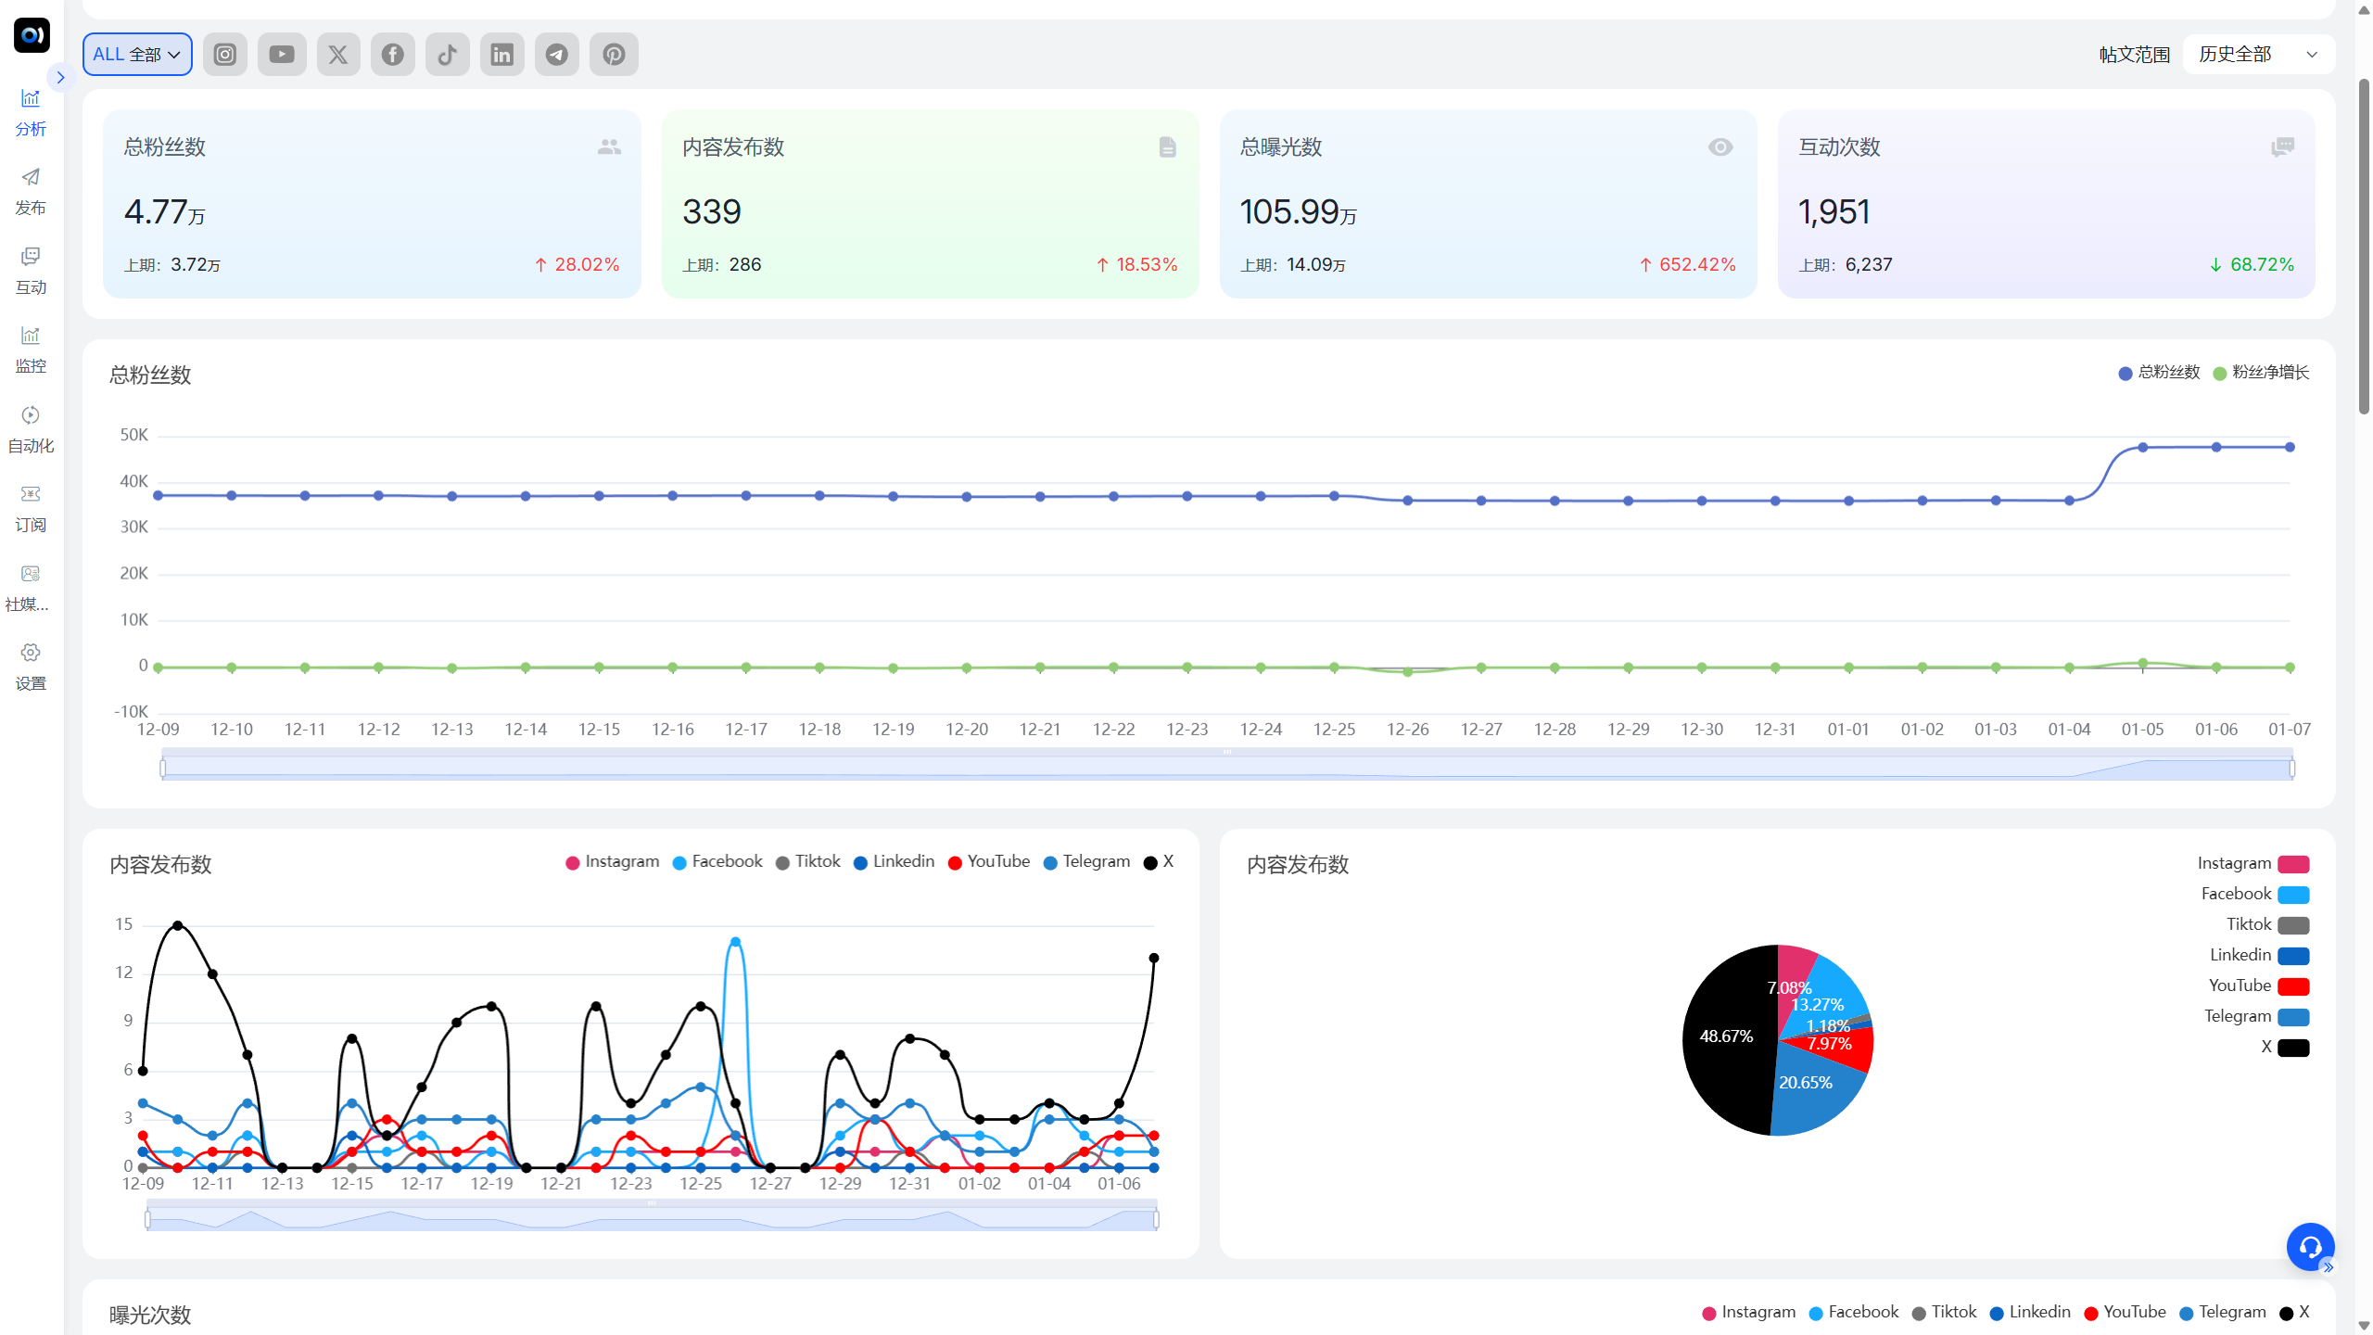The height and width of the screenshot is (1335, 2373).
Task: Choose the Facebook platform filter icon
Action: (x=392, y=55)
